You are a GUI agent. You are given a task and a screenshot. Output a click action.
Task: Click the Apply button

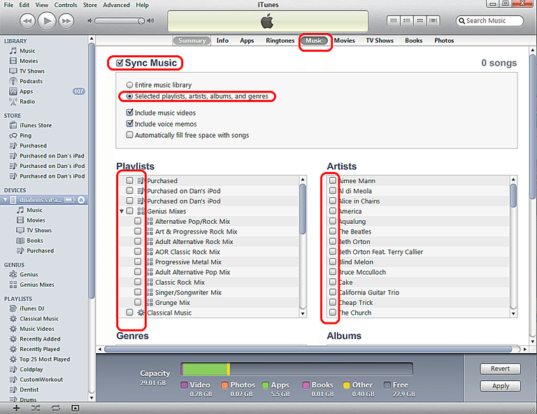(500, 386)
